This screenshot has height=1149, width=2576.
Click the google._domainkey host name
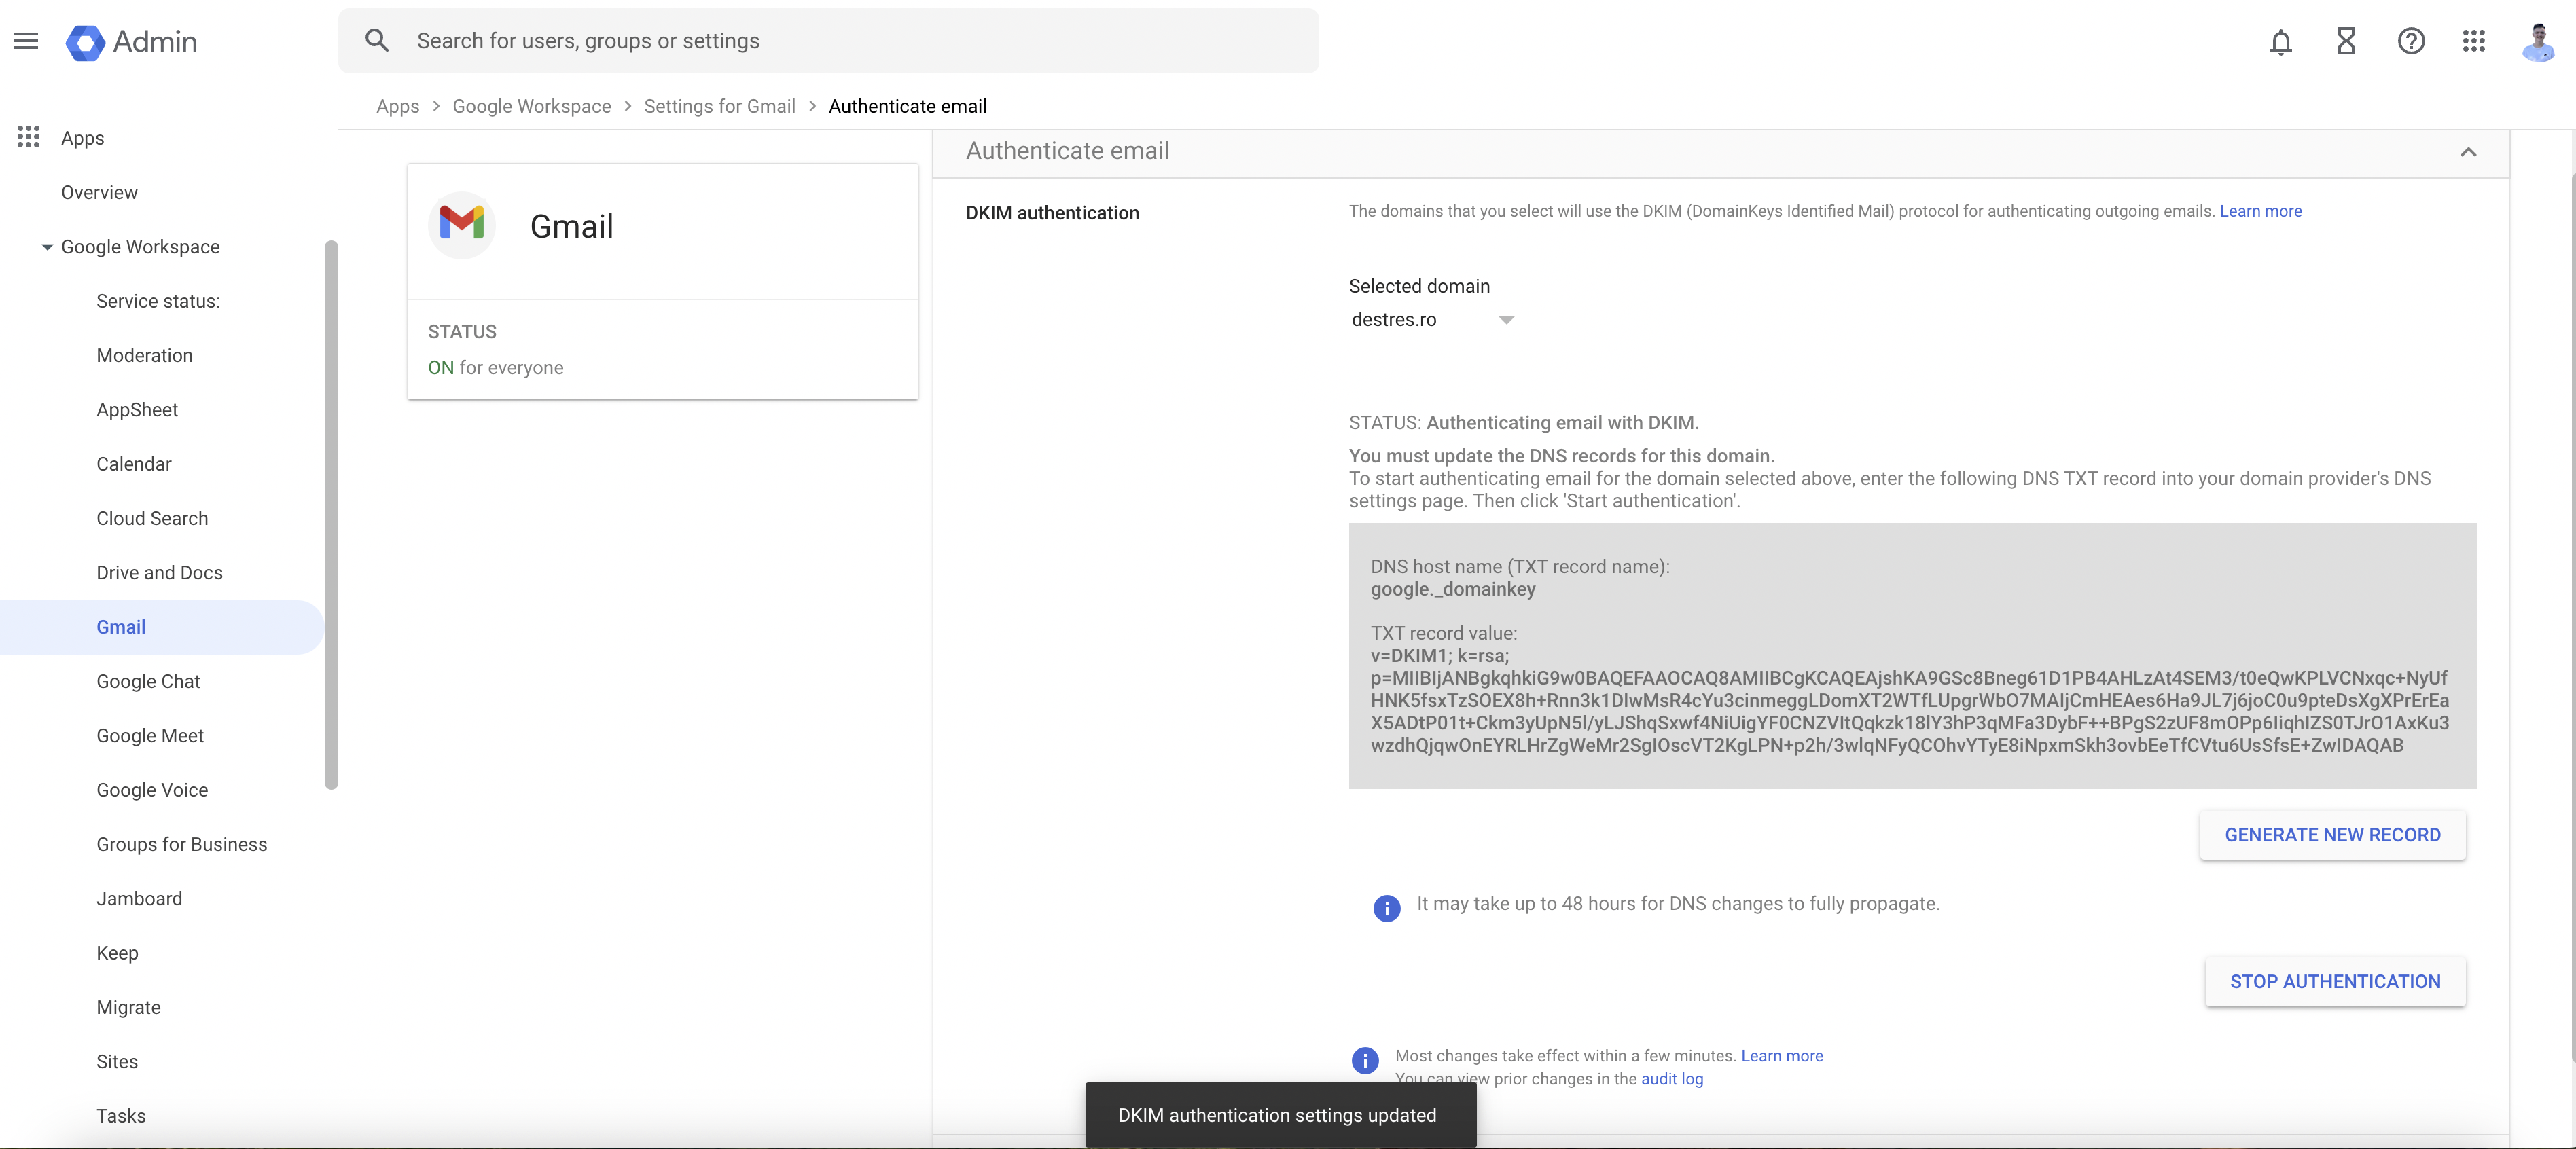[x=1452, y=589]
